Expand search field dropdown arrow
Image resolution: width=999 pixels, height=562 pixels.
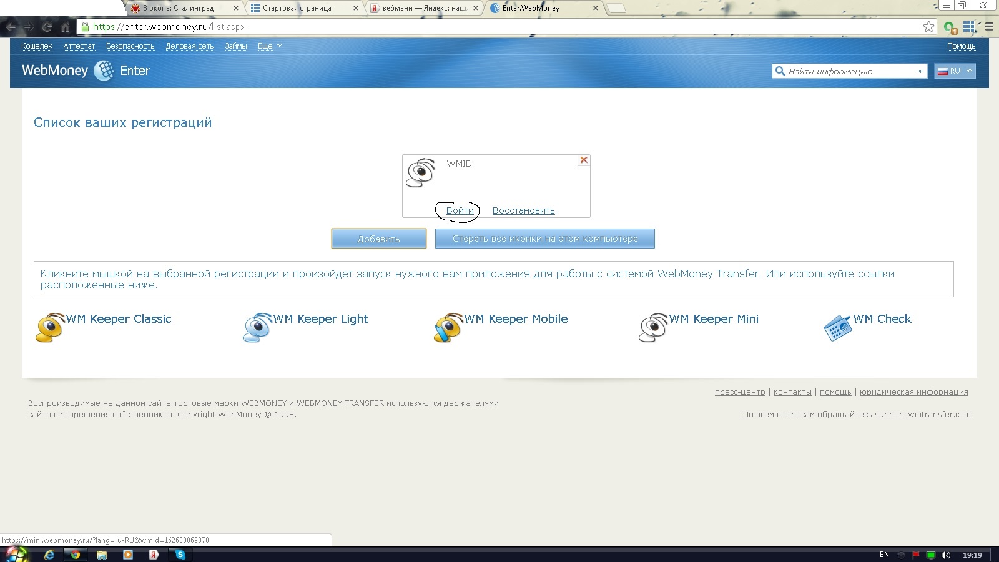(x=920, y=71)
